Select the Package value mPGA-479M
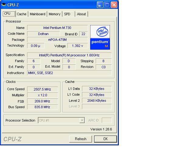 (x=58, y=40)
